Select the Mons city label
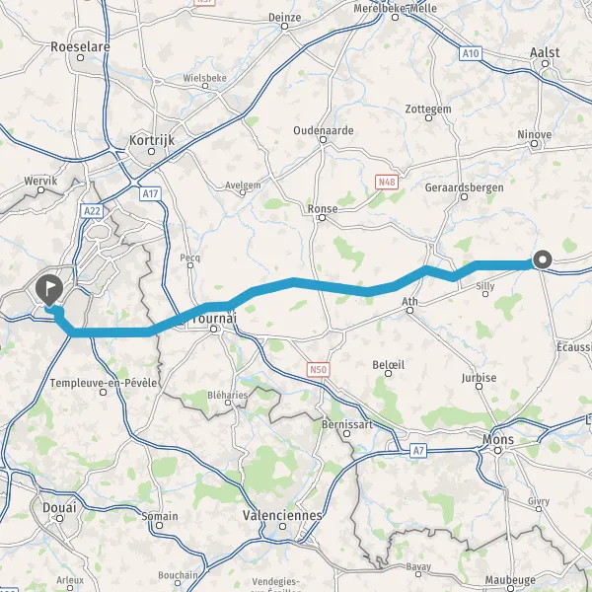Viewport: 592px width, 592px height. [498, 439]
